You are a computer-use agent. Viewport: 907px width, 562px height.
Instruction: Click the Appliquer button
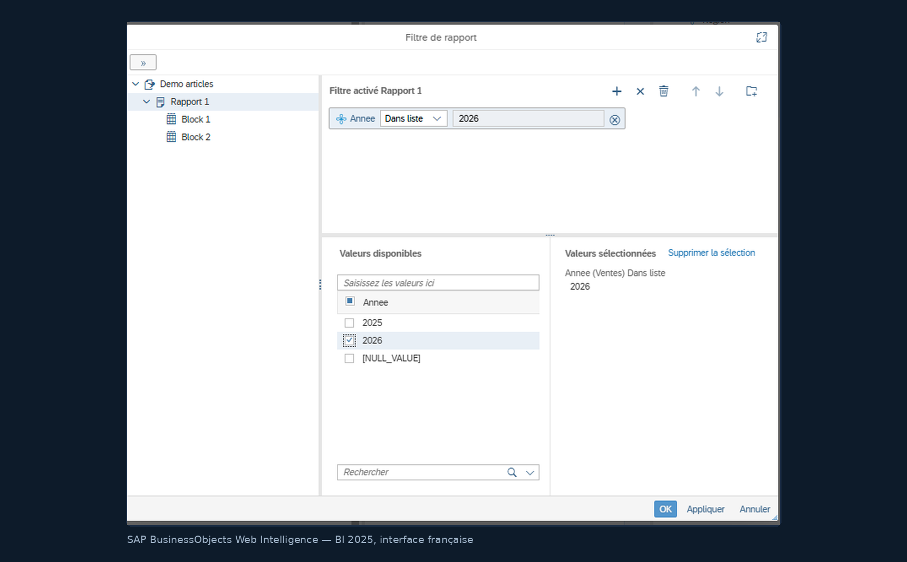click(x=706, y=509)
